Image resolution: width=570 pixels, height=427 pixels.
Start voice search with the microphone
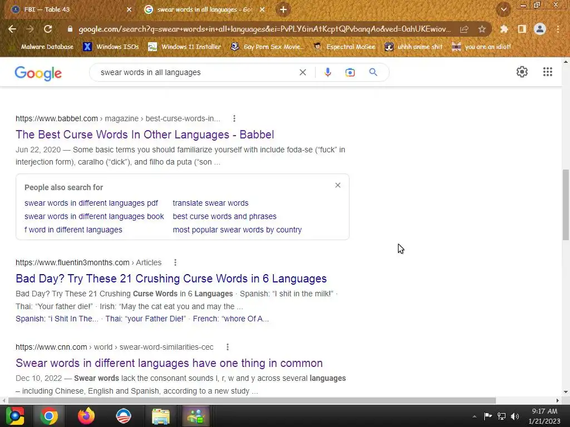(327, 72)
